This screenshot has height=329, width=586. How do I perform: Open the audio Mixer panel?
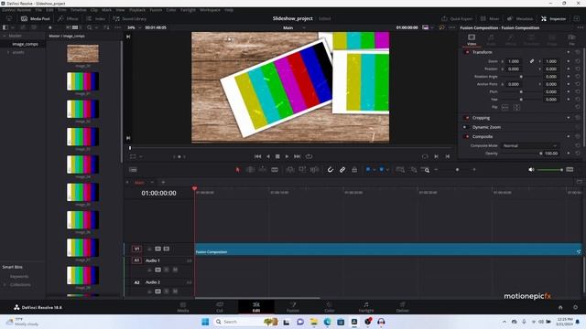(490, 18)
